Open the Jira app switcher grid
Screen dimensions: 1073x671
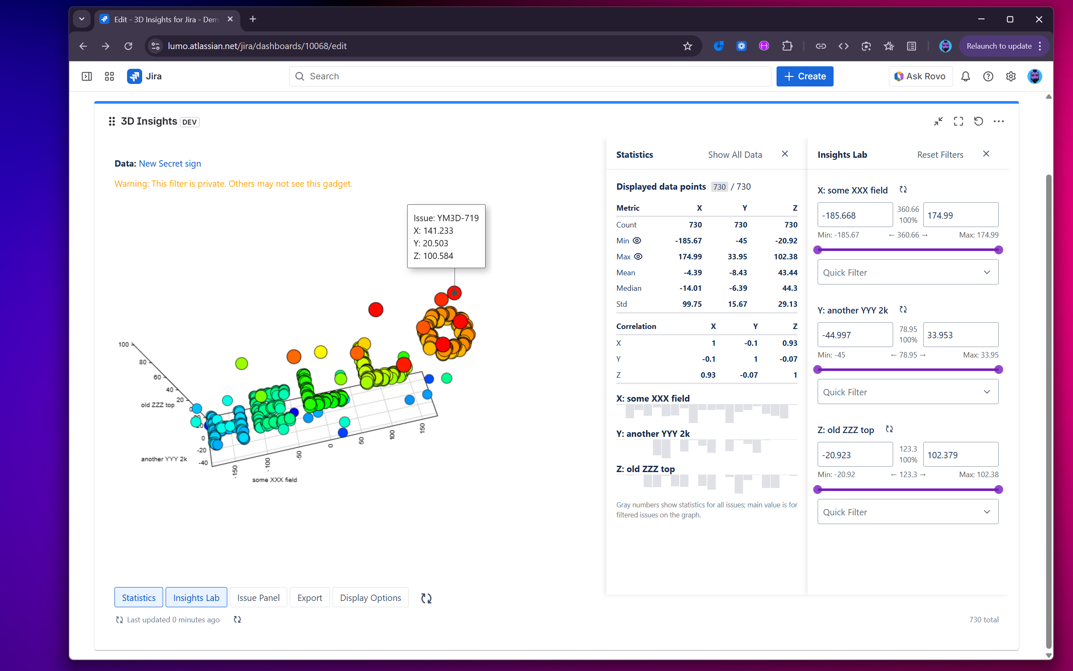click(x=109, y=76)
